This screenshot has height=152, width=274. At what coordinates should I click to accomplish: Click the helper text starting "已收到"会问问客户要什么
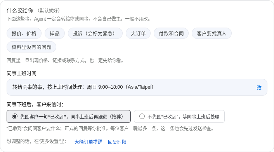pos(110,129)
